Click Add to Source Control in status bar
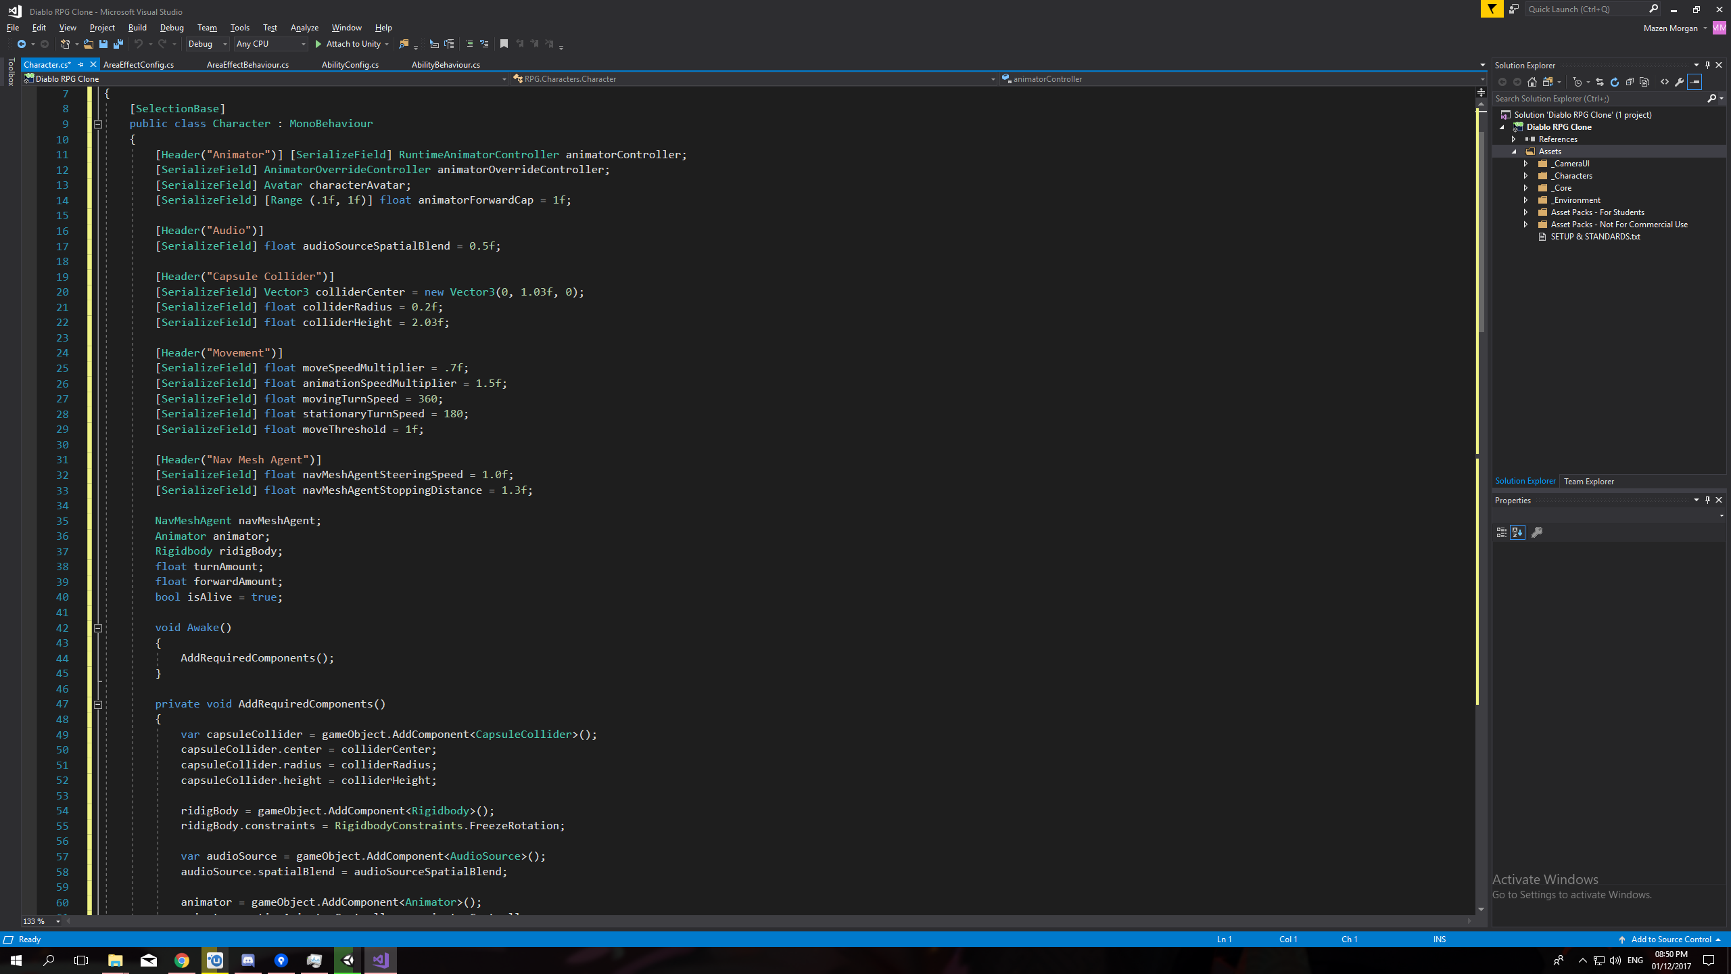The width and height of the screenshot is (1731, 974). pyautogui.click(x=1670, y=940)
